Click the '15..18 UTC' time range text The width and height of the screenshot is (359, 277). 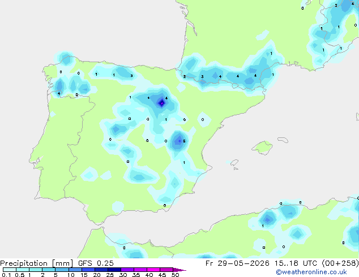(296, 263)
